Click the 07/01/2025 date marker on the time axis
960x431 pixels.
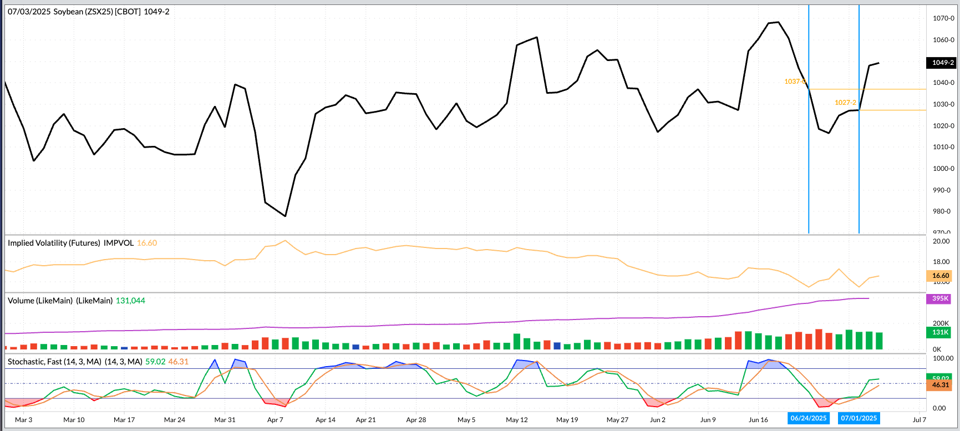click(x=859, y=419)
